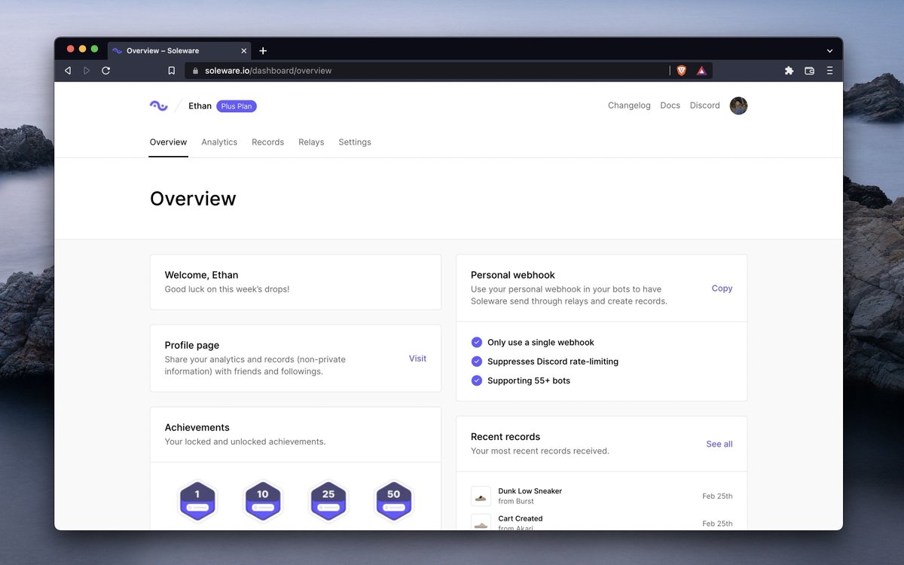Switch to the Relays tab
The image size is (904, 565).
coord(311,142)
